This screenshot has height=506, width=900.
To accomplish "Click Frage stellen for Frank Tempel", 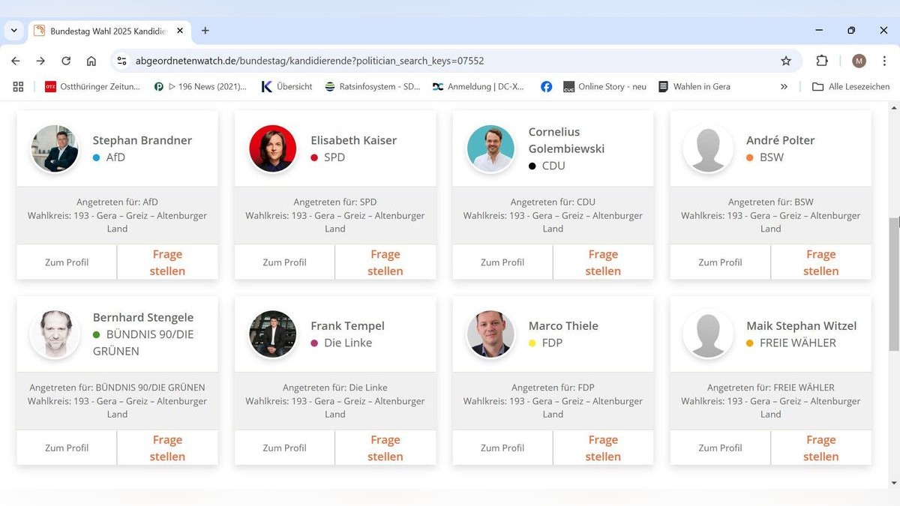I will click(x=385, y=448).
